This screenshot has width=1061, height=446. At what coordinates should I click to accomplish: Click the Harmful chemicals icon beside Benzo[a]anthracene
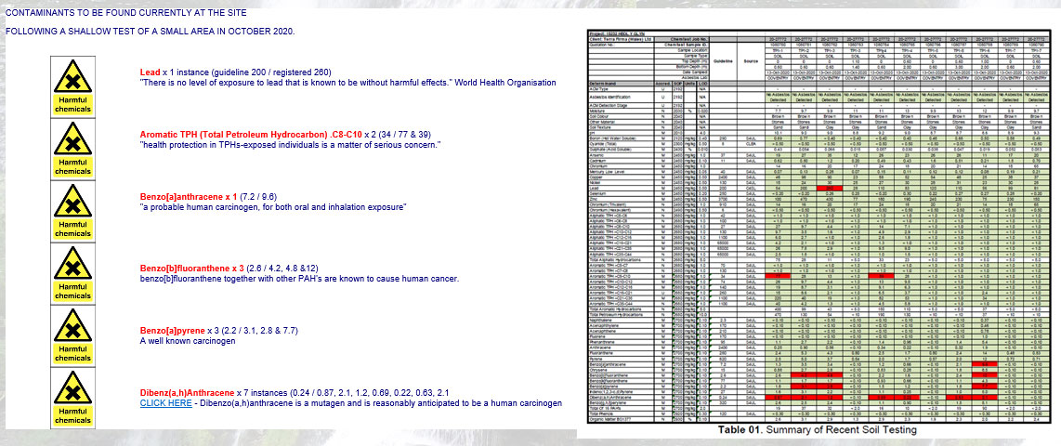73,210
